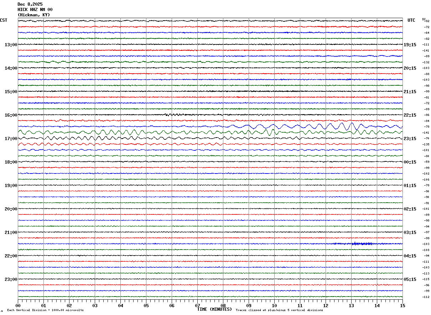Click the DC offset value -113

[x=425, y=273]
